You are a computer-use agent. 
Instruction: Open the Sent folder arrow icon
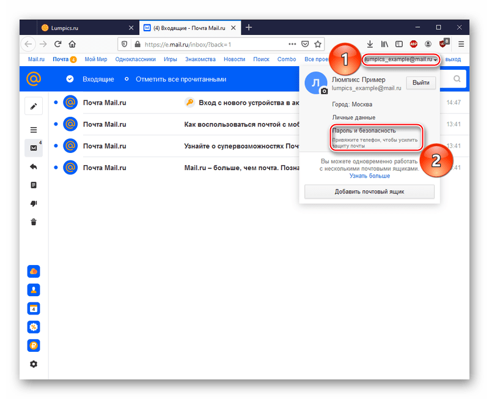[x=33, y=166]
